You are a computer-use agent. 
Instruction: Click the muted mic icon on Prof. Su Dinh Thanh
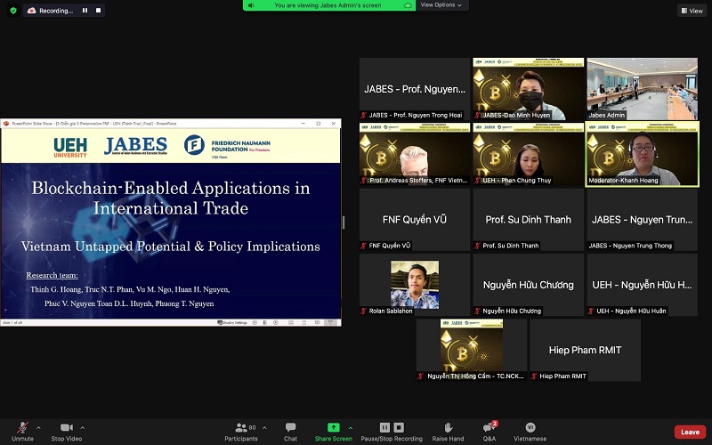point(477,246)
